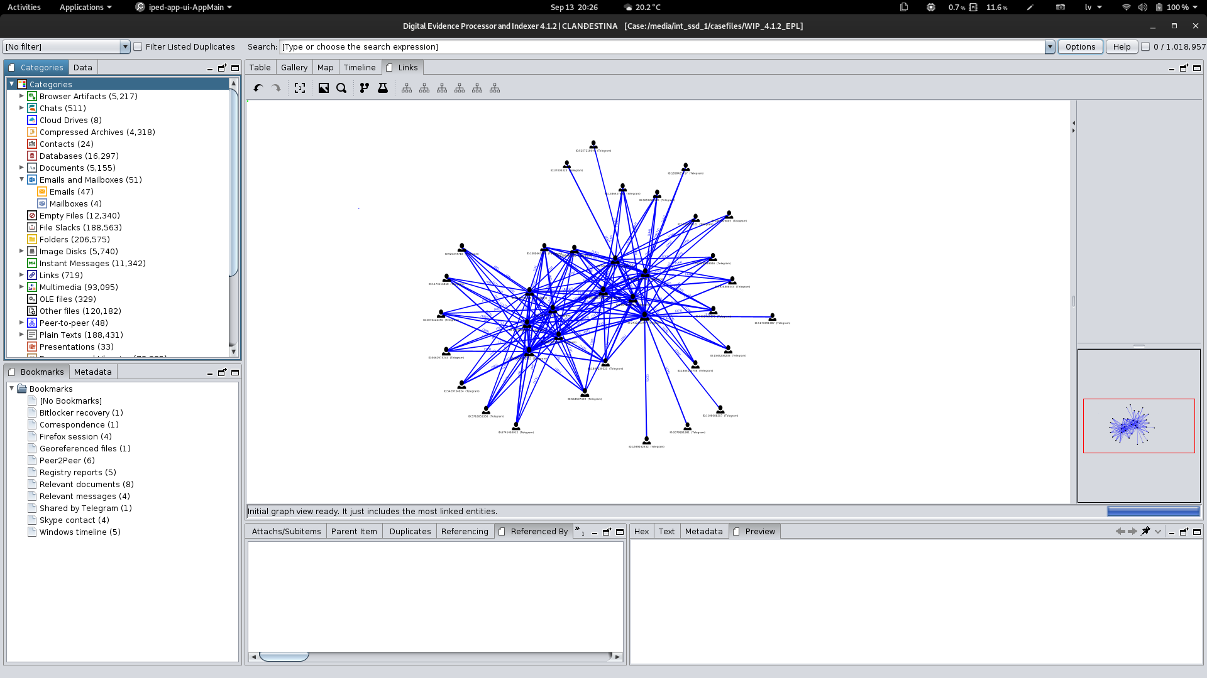This screenshot has width=1207, height=678.
Task: Click the branch-shaped graph icon
Action: coord(365,89)
